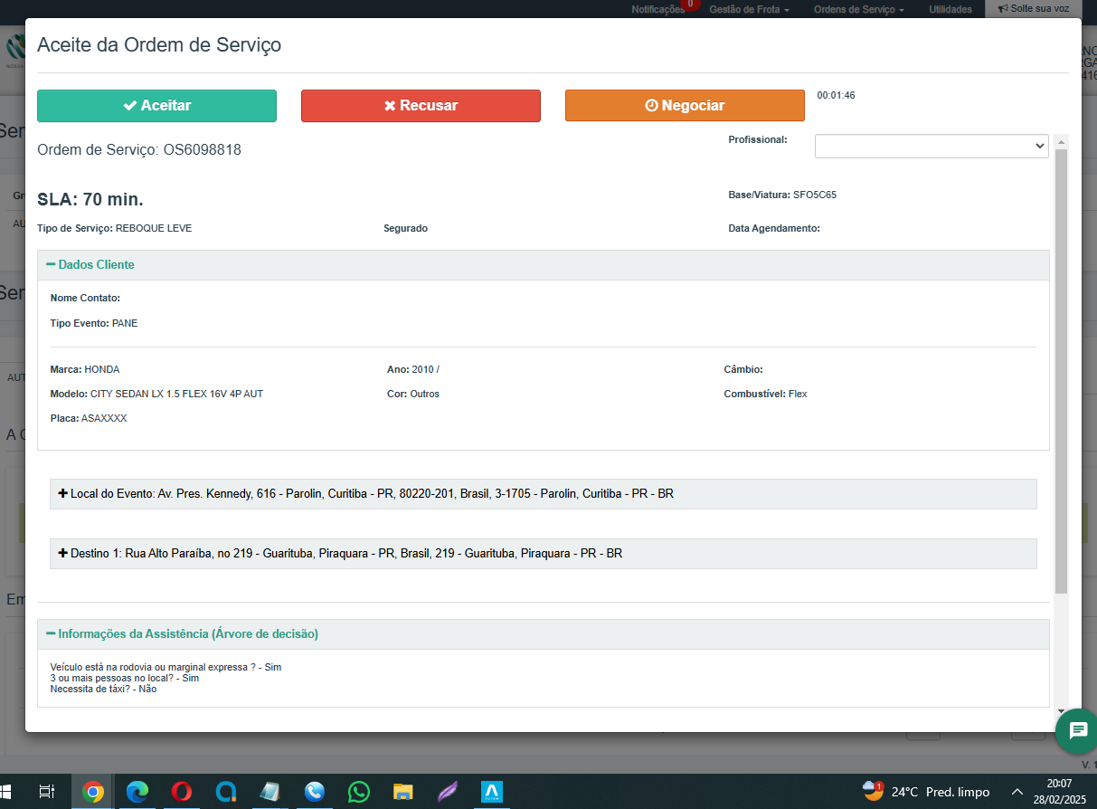
Task: Click the SLA: 70 min. heading
Action: click(90, 199)
